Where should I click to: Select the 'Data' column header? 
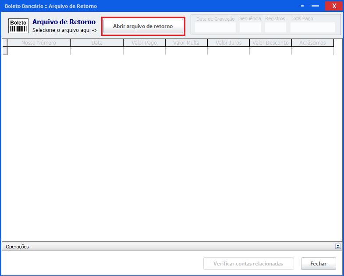pyautogui.click(x=97, y=43)
